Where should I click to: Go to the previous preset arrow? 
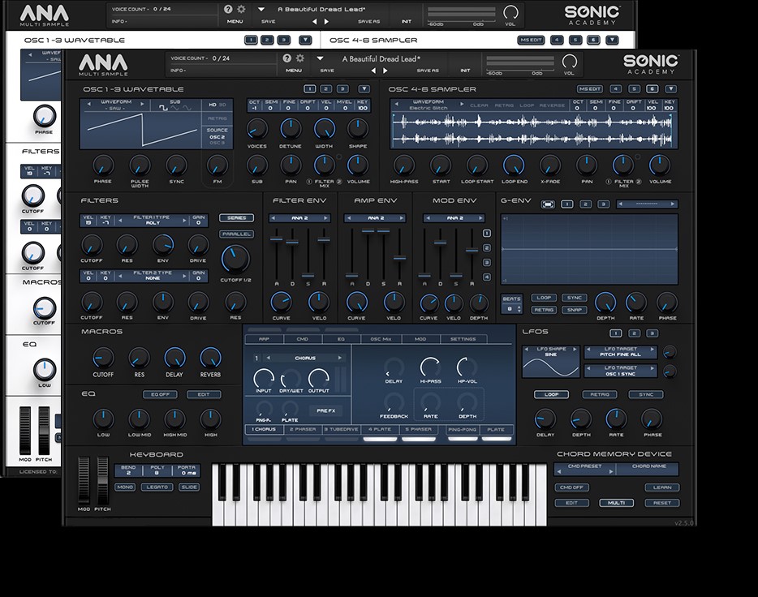[373, 71]
